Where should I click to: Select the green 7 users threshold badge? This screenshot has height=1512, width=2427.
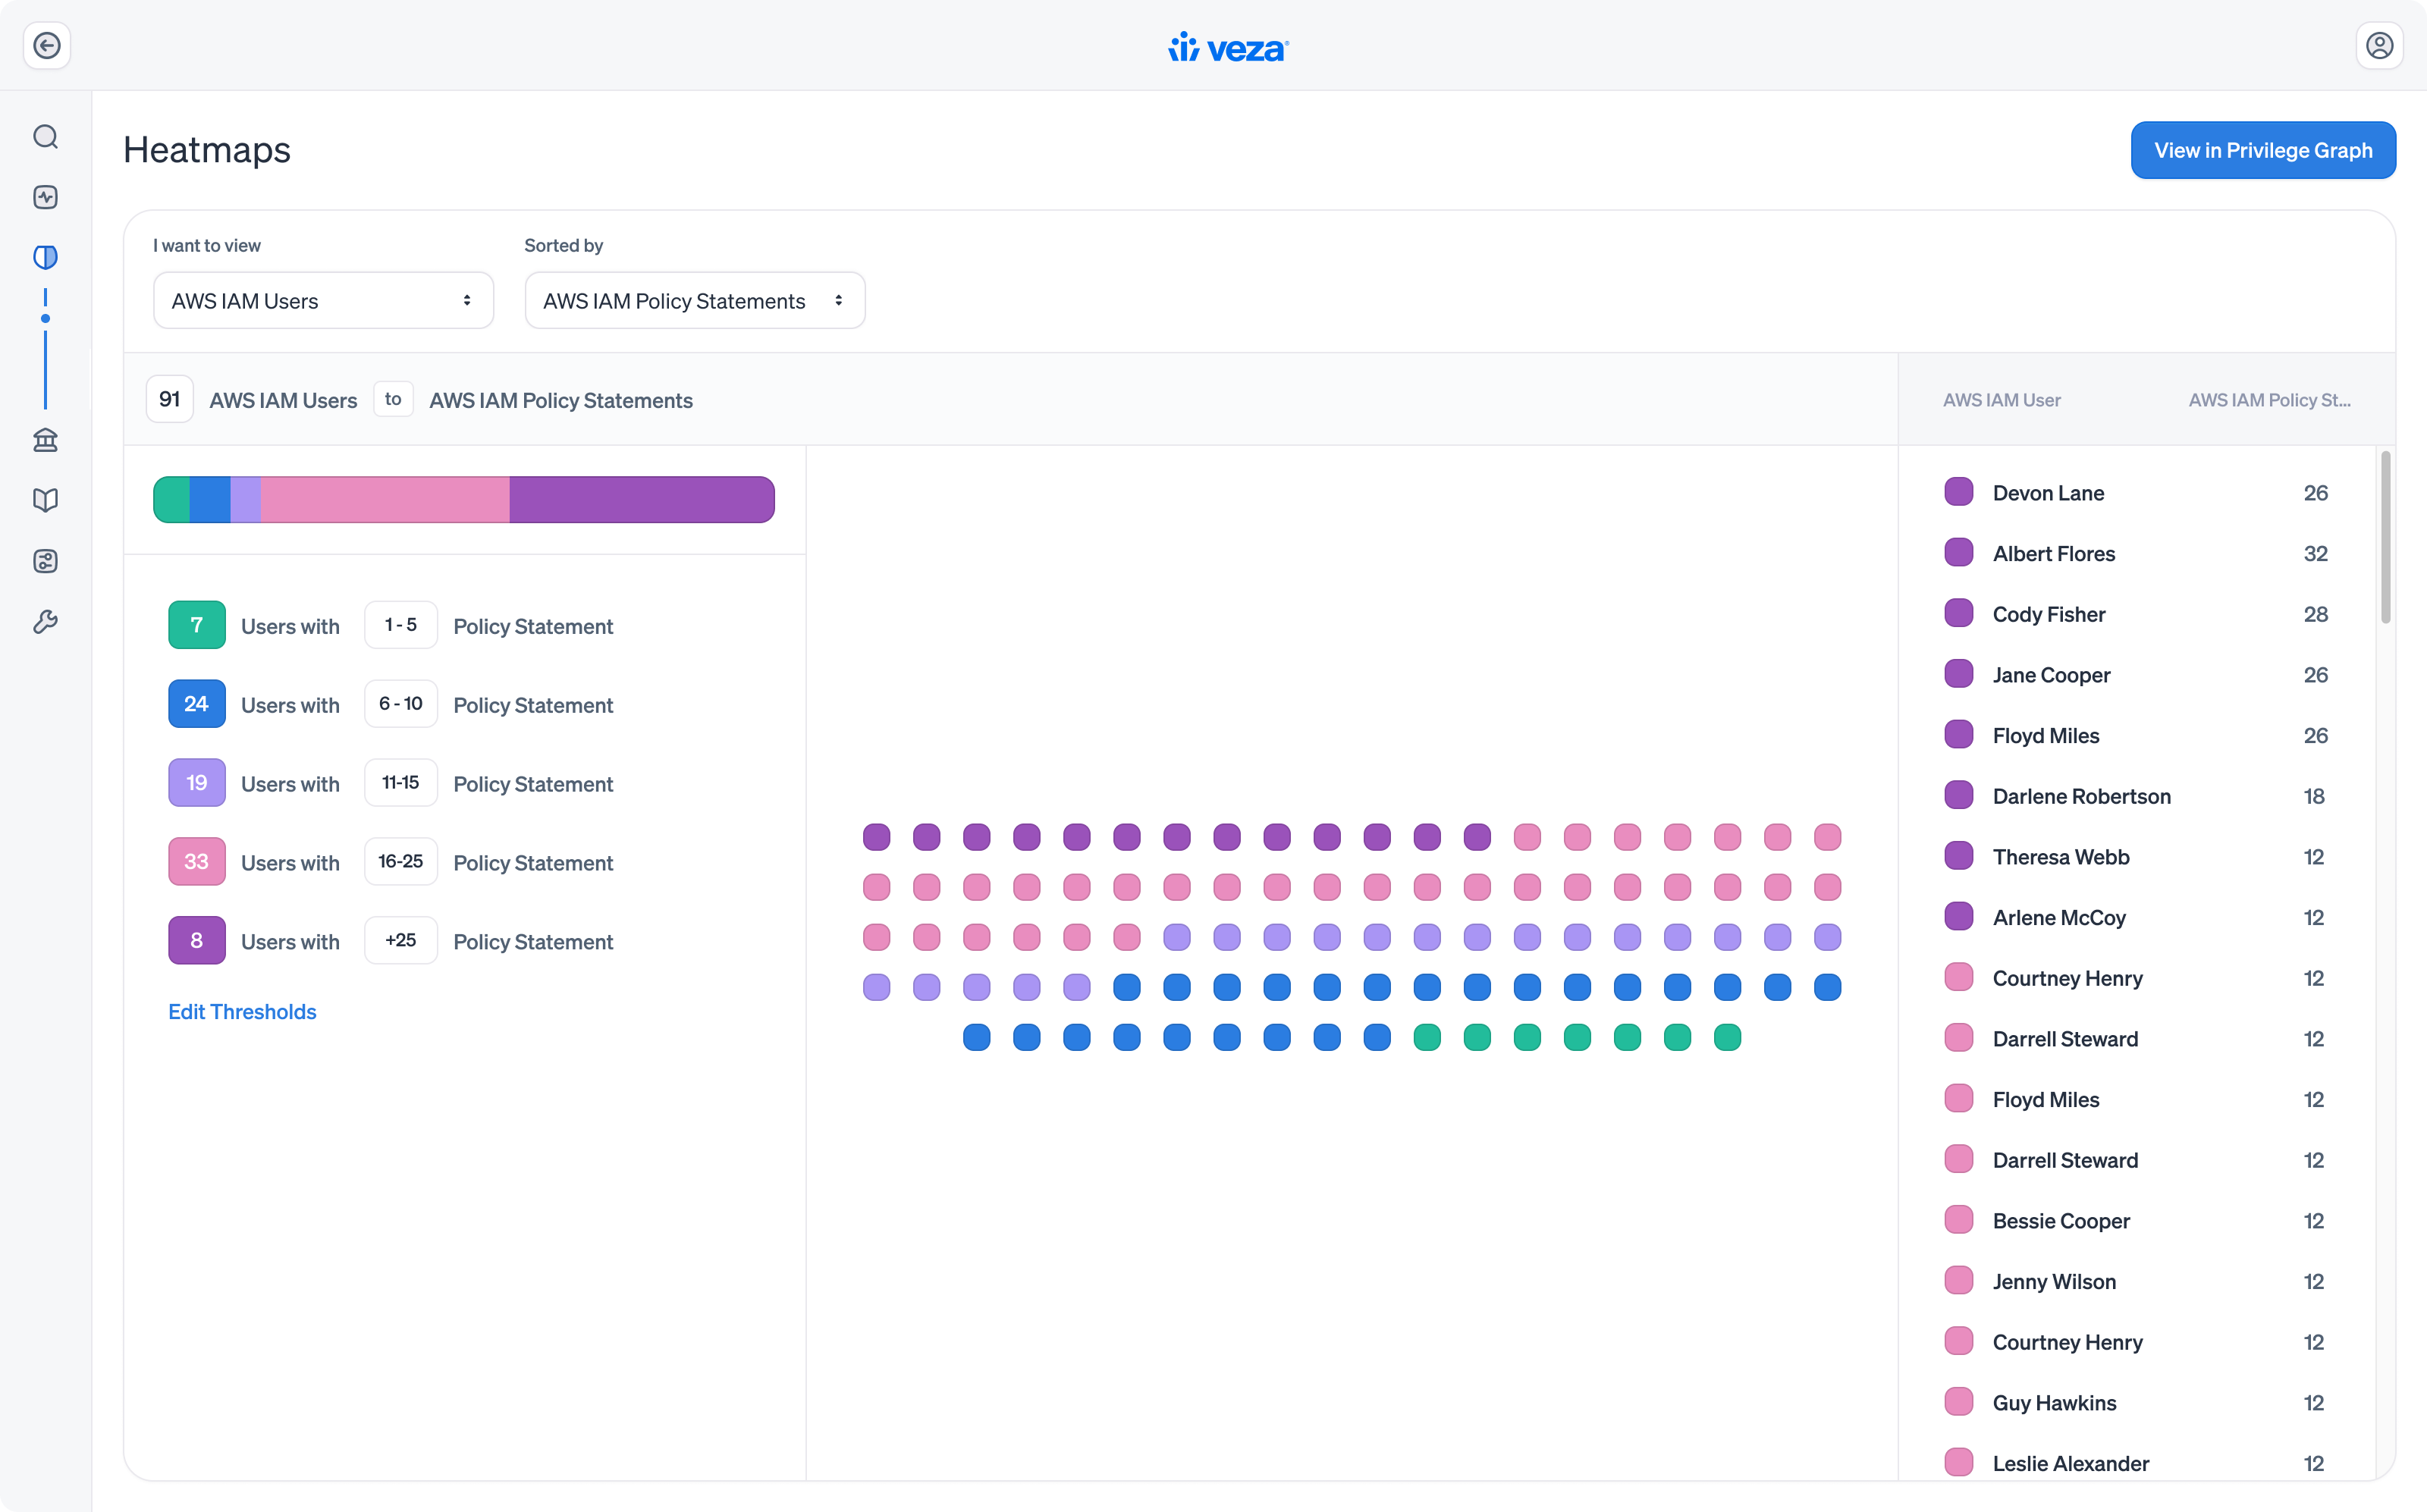197,625
